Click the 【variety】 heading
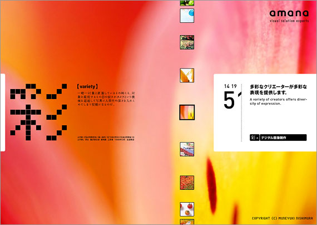Image resolution: width=317 pixels, height=225 pixels. pyautogui.click(x=87, y=86)
